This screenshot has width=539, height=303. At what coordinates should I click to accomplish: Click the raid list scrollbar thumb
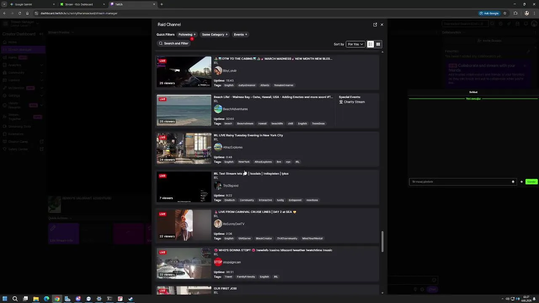pos(382,242)
